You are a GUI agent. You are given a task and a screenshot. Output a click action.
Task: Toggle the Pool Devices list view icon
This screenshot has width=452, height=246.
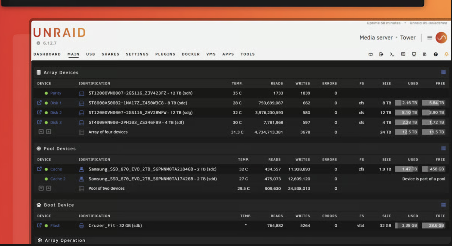[443, 148]
